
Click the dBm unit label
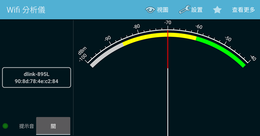coord(82,51)
